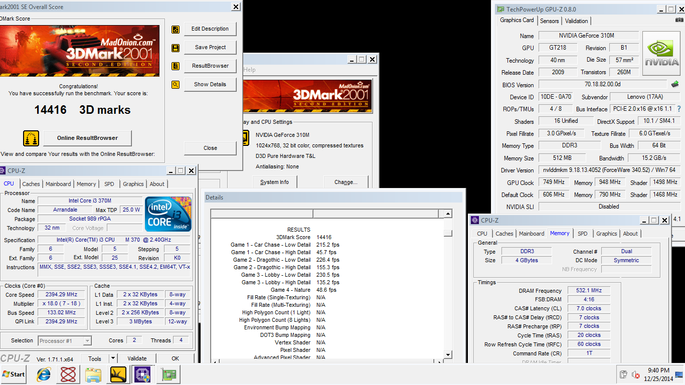The width and height of the screenshot is (685, 385).
Task: Switch to the SPD tab in the left CPU-Z window
Action: click(109, 184)
